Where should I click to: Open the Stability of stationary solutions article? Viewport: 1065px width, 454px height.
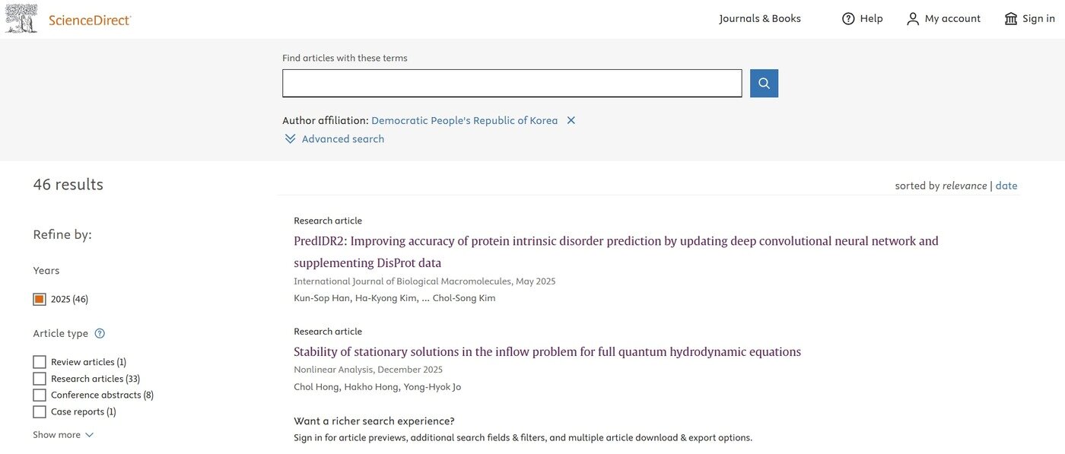(x=547, y=351)
